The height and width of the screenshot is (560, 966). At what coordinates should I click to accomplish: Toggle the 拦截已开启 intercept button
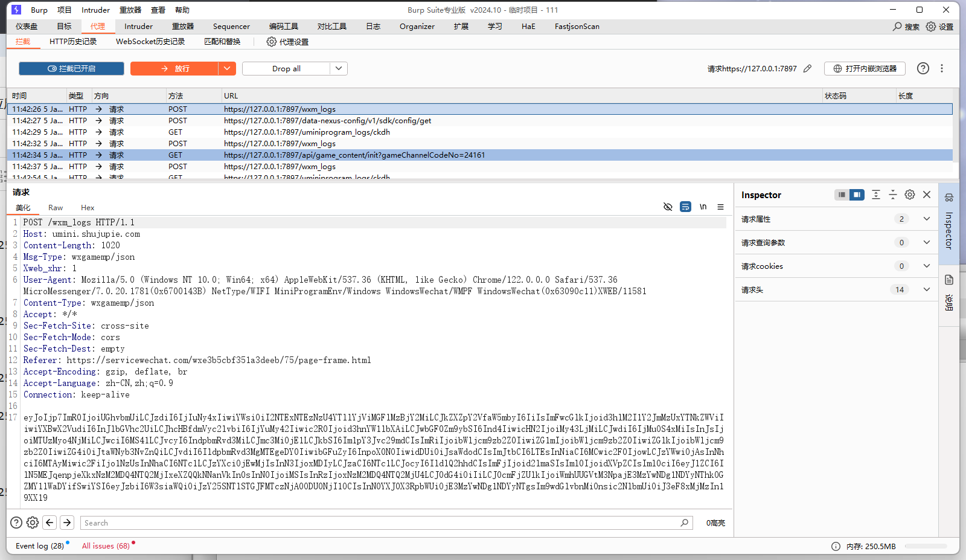[71, 69]
